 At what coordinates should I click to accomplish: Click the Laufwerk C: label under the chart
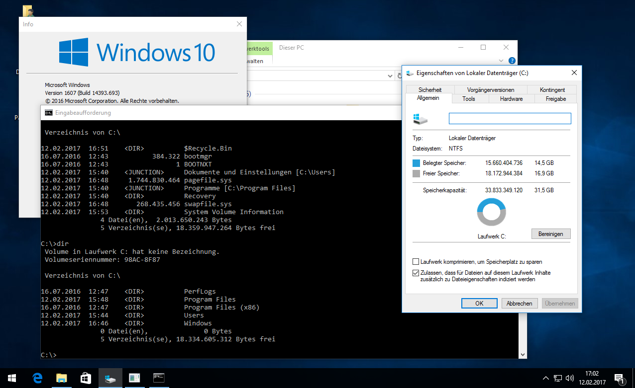(491, 236)
